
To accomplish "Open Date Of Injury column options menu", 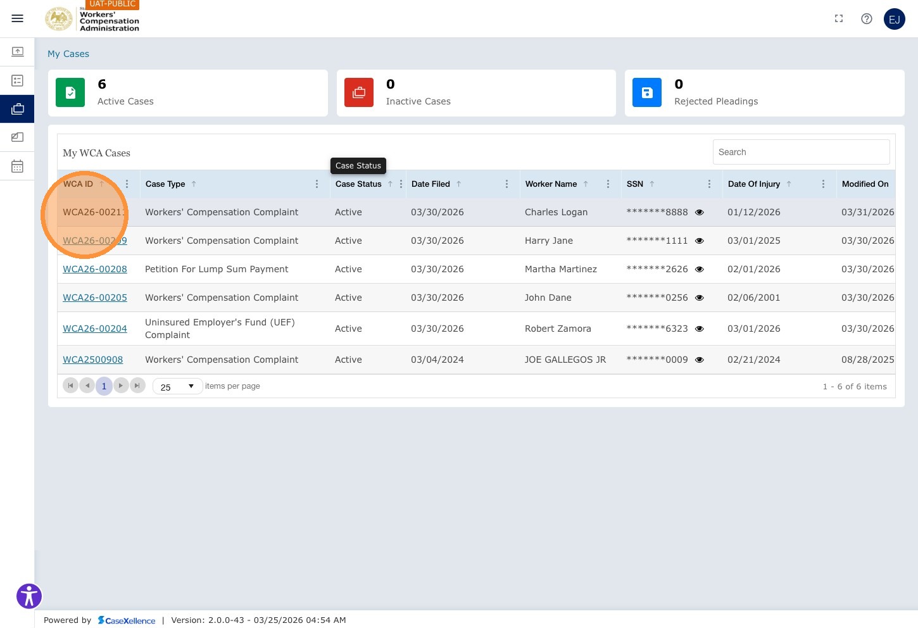I will 823,184.
